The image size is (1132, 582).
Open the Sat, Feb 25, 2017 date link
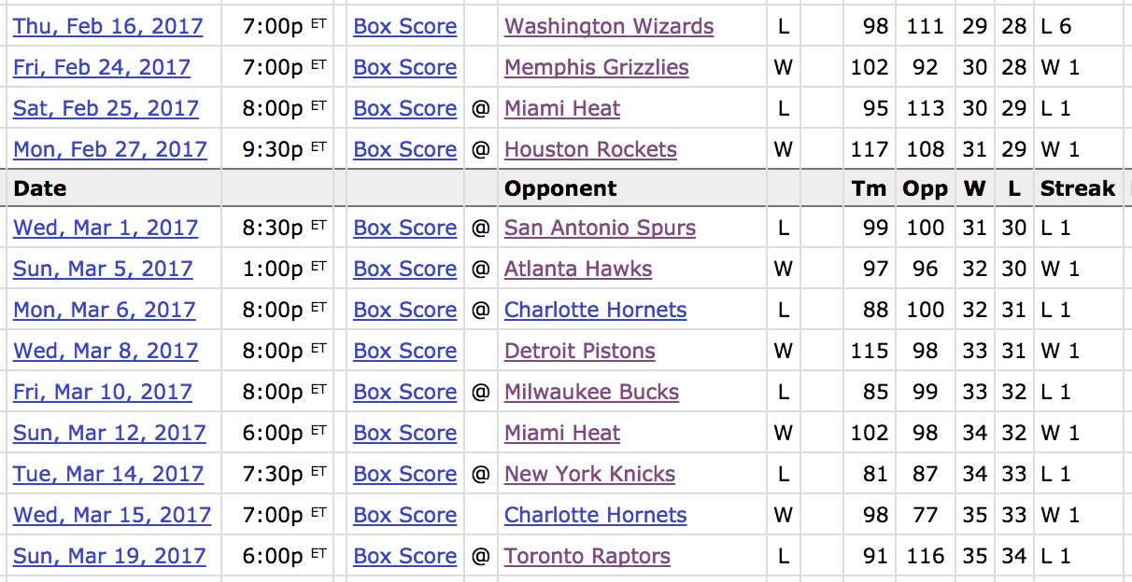[x=106, y=108]
